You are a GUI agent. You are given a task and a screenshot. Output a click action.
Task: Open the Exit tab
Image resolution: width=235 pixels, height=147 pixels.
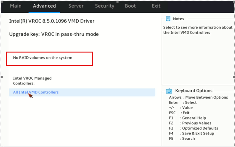coord(156,6)
